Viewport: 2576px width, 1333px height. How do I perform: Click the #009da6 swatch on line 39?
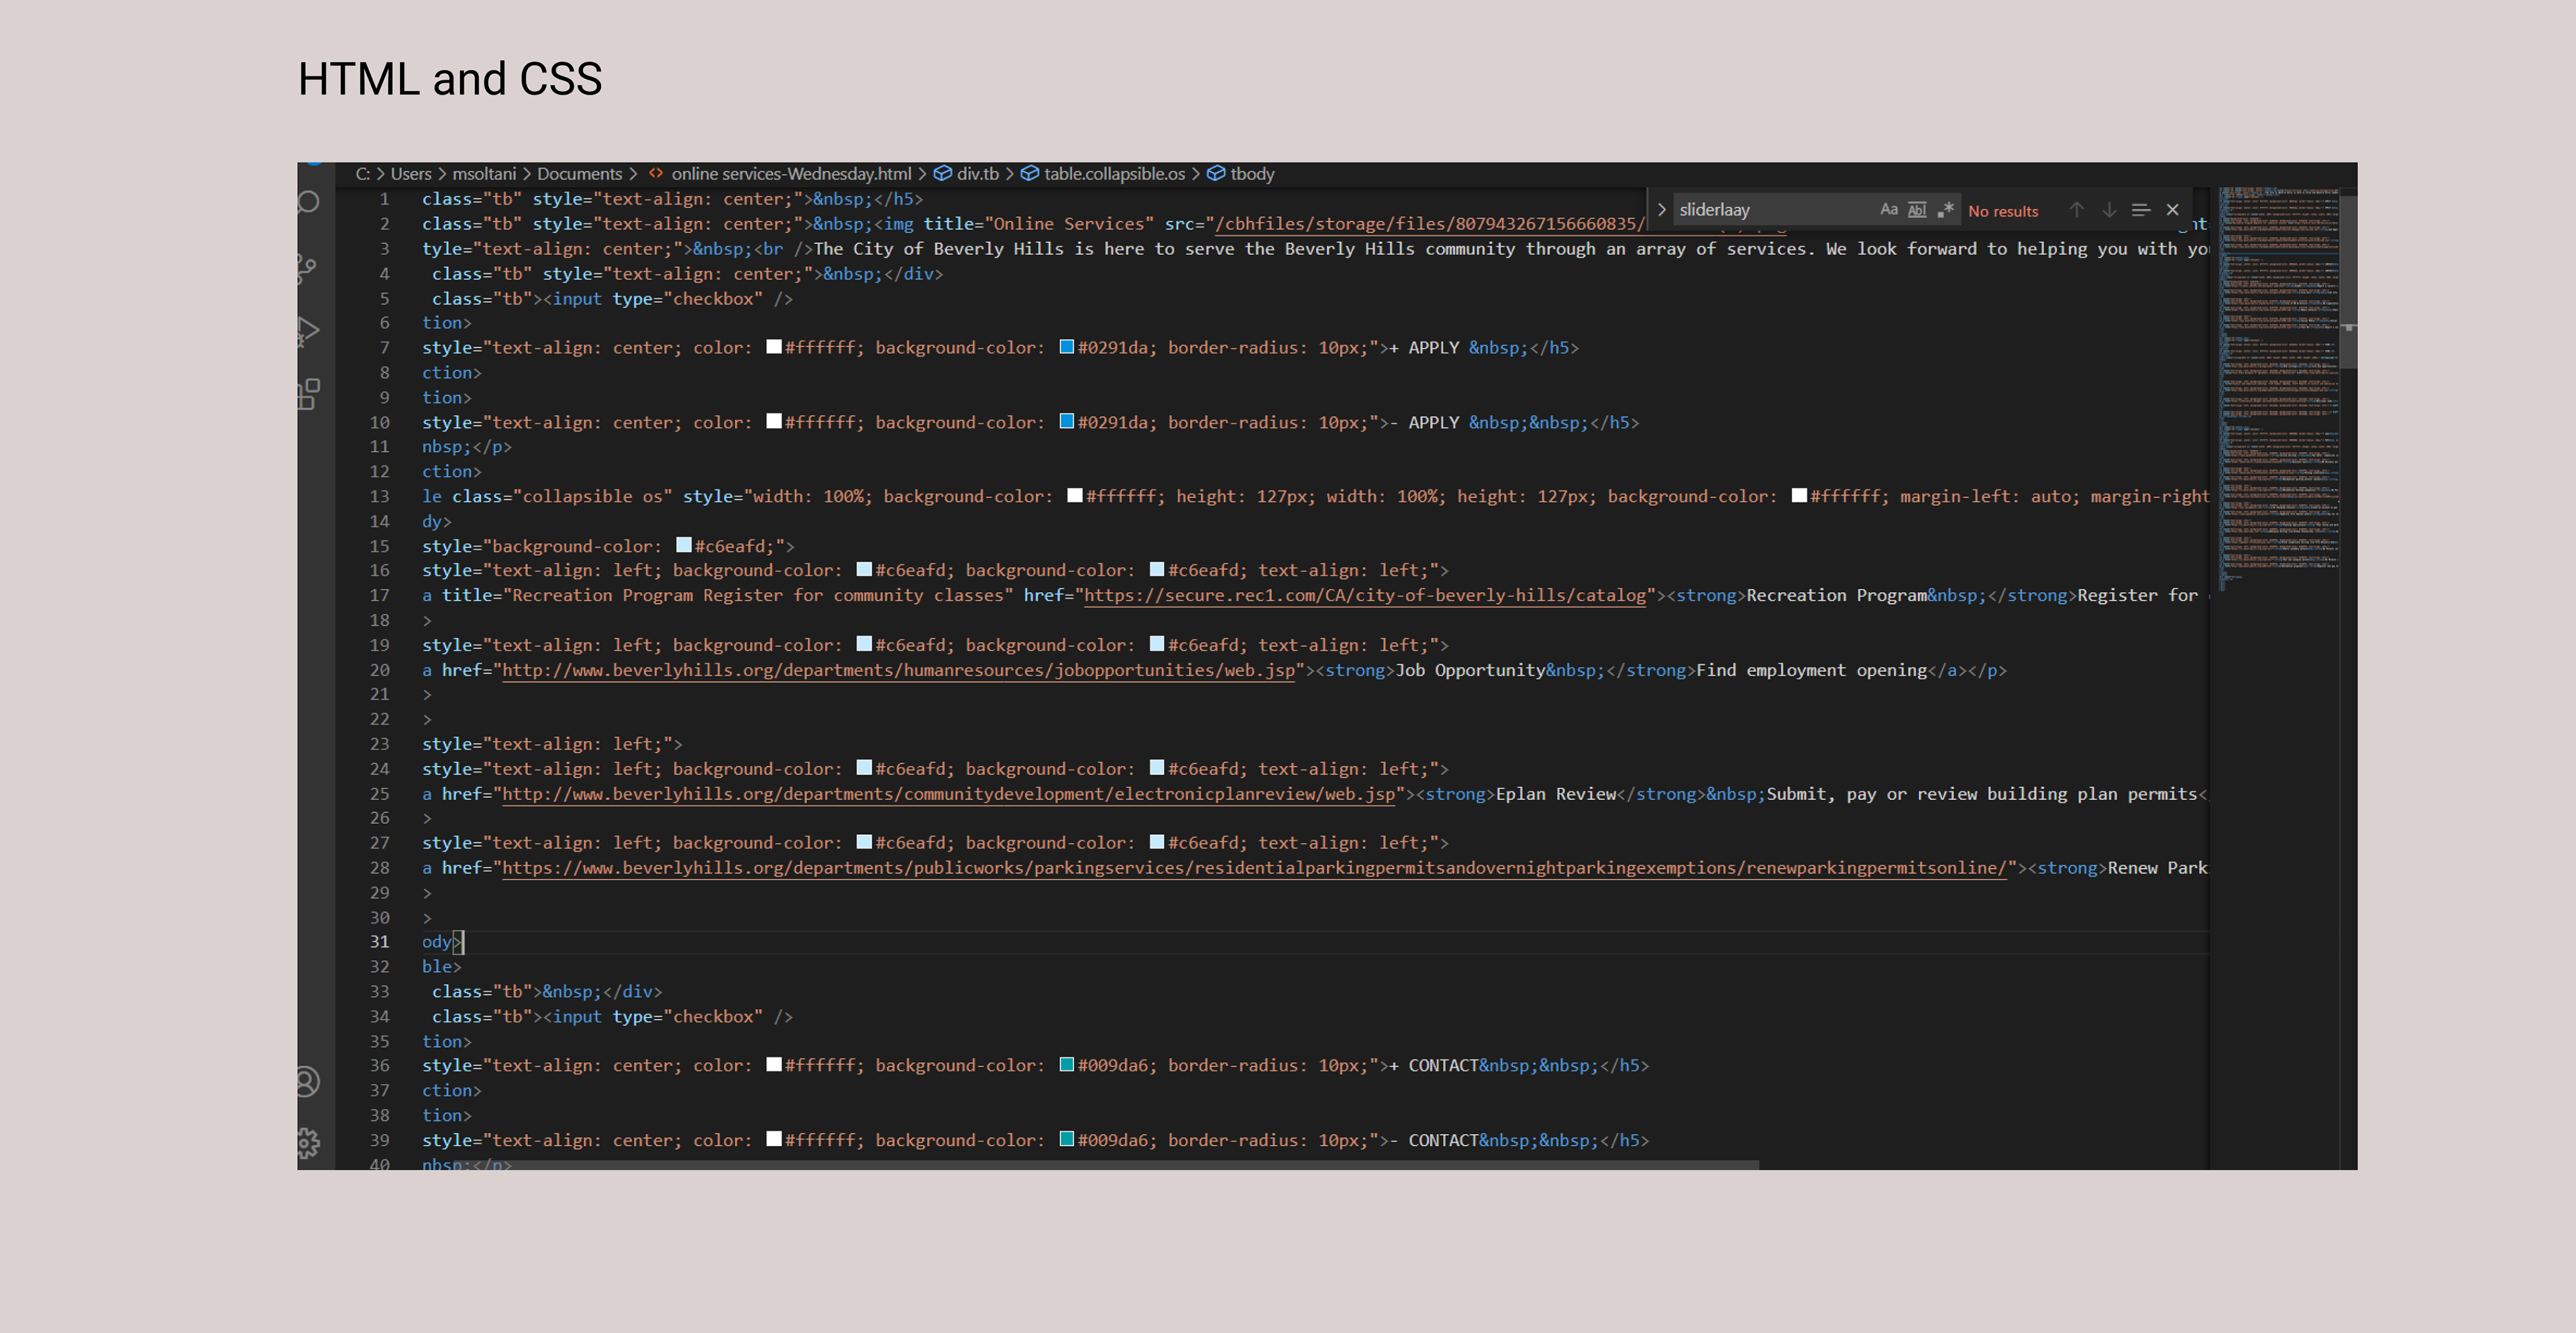tap(1067, 1138)
